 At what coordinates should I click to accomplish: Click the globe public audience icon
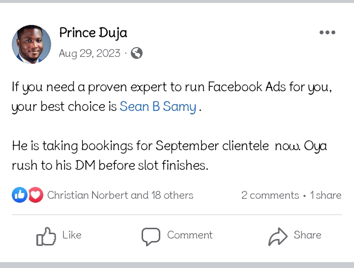coord(137,53)
